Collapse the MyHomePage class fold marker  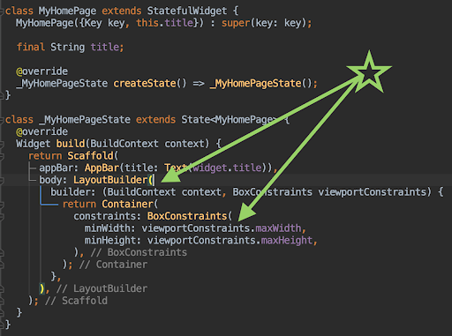pos(2,11)
